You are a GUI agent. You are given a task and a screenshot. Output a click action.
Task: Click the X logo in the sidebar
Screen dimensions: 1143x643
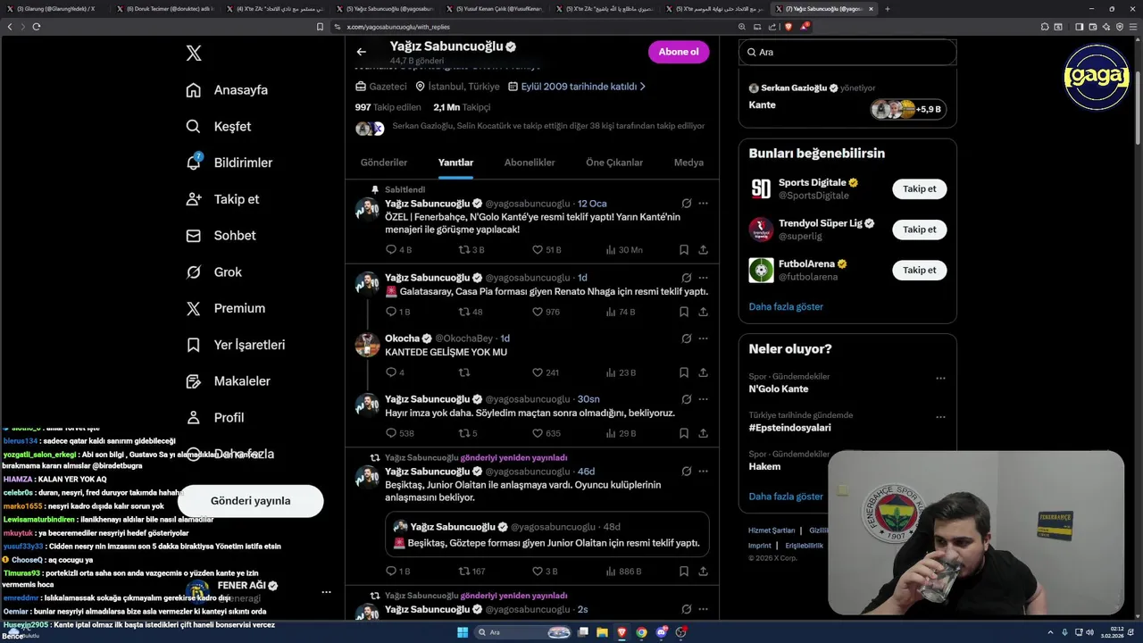pos(194,54)
